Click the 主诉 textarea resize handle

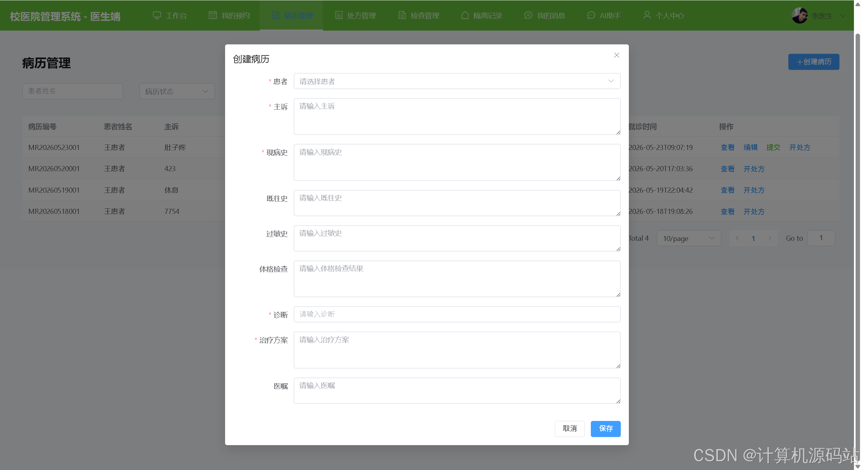pos(618,132)
